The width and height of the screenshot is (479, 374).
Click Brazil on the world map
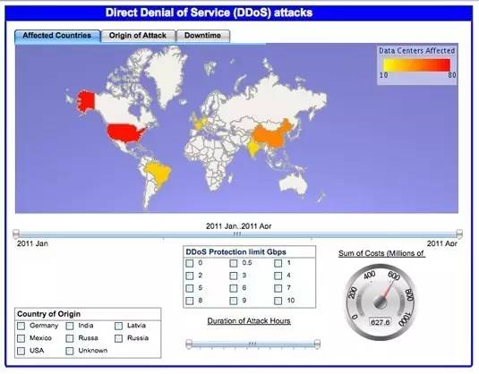tap(158, 174)
